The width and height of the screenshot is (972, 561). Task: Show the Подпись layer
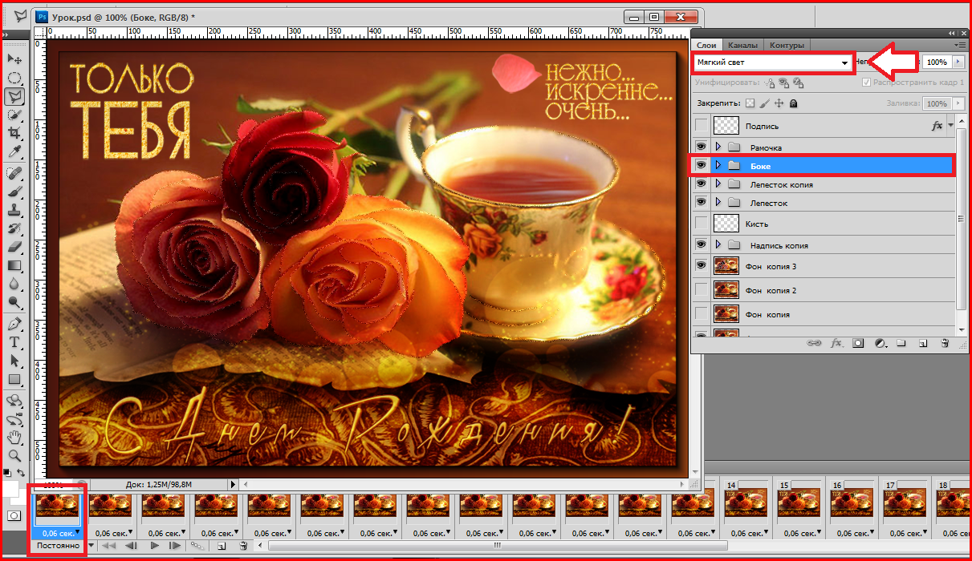point(702,126)
